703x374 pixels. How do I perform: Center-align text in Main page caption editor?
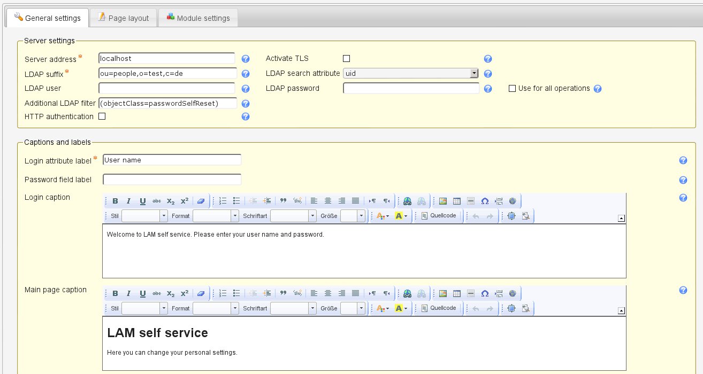[x=327, y=293]
